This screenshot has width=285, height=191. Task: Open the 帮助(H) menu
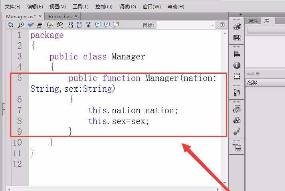pos(176,7)
